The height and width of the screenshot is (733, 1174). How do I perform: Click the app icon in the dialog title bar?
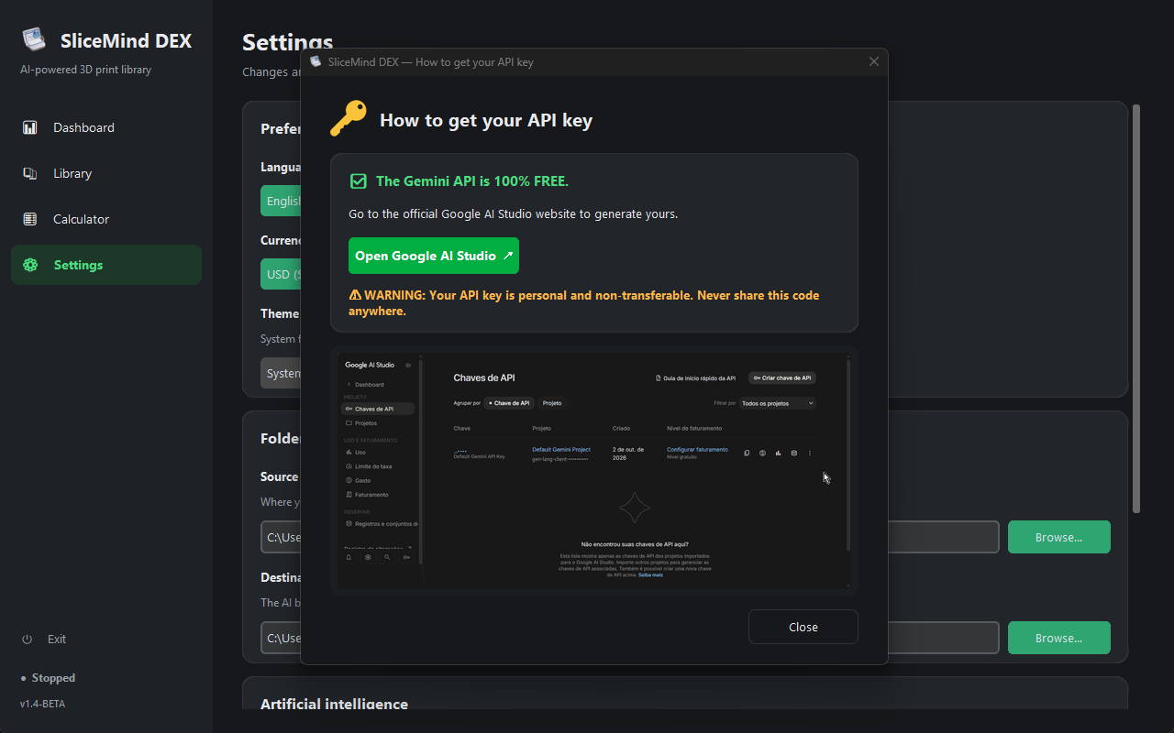pyautogui.click(x=316, y=61)
